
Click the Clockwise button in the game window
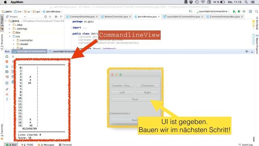click(147, 86)
